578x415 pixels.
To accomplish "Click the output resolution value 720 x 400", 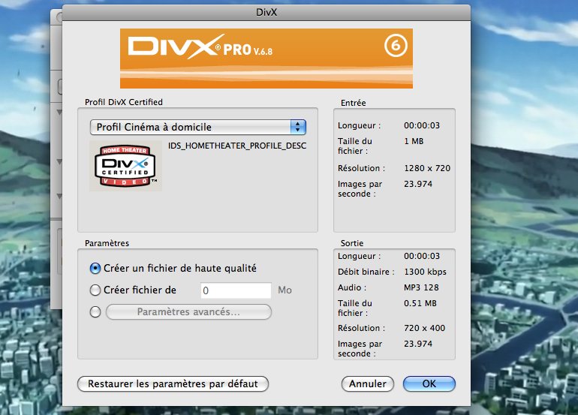I will point(425,328).
